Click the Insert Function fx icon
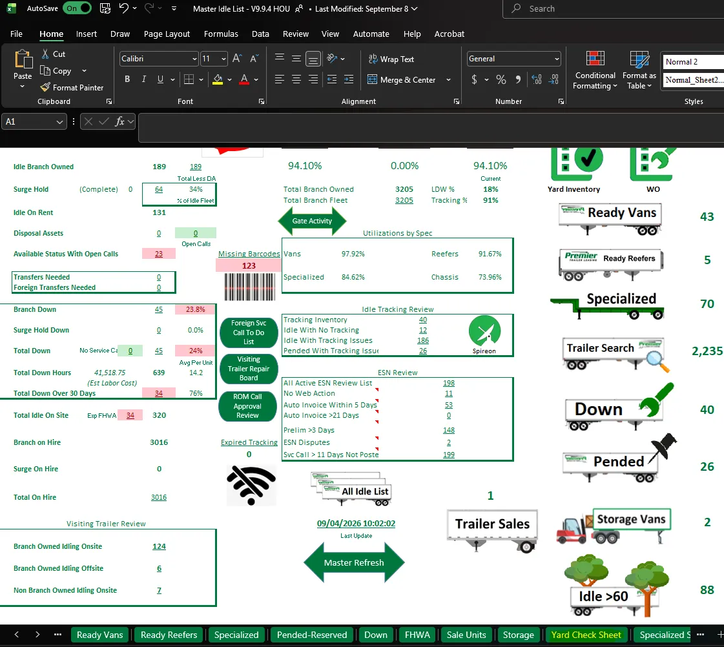Image resolution: width=724 pixels, height=647 pixels. 119,121
